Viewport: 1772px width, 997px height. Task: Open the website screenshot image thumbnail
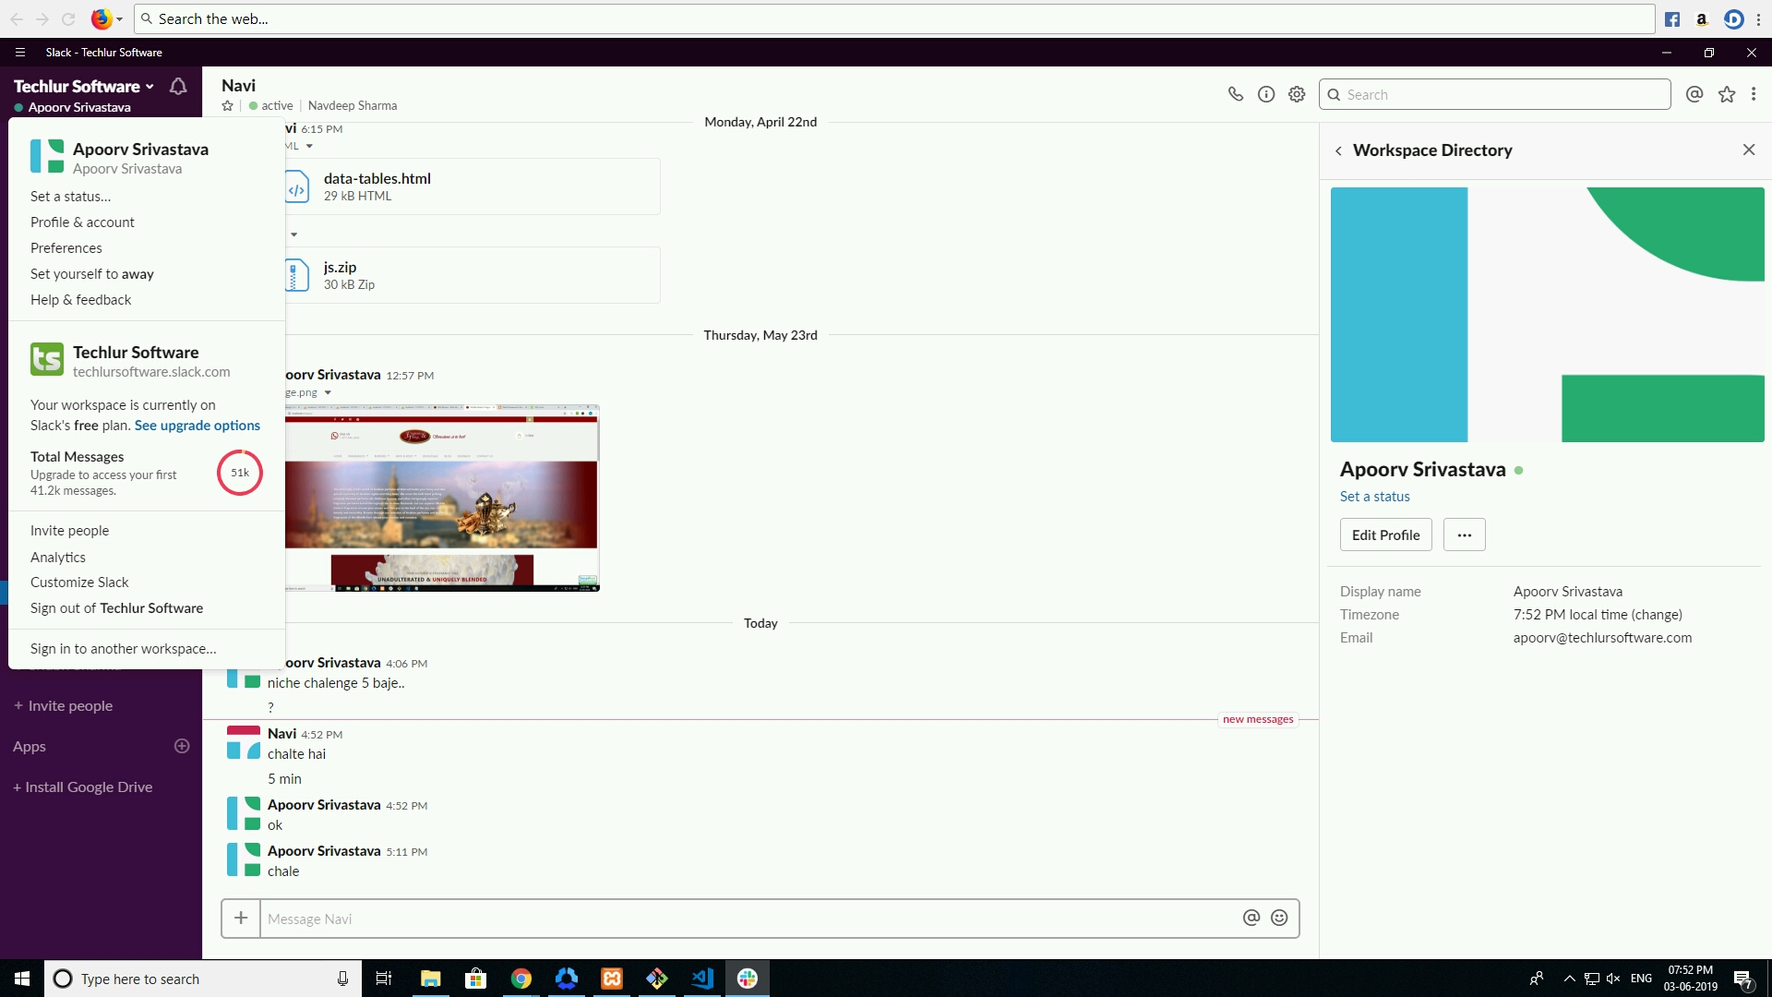[x=441, y=498]
